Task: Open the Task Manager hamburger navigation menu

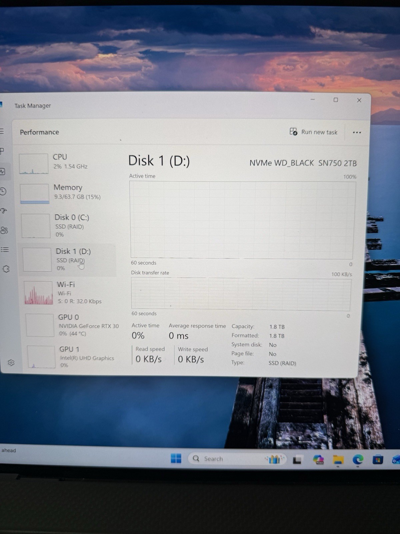Action: click(x=2, y=131)
